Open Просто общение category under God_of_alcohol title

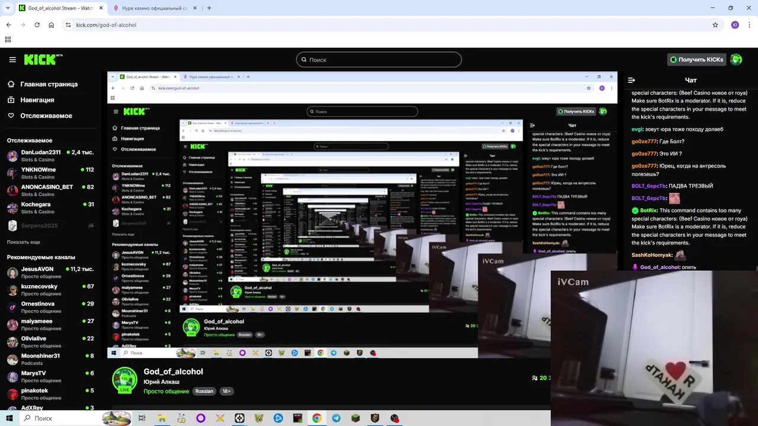click(166, 391)
